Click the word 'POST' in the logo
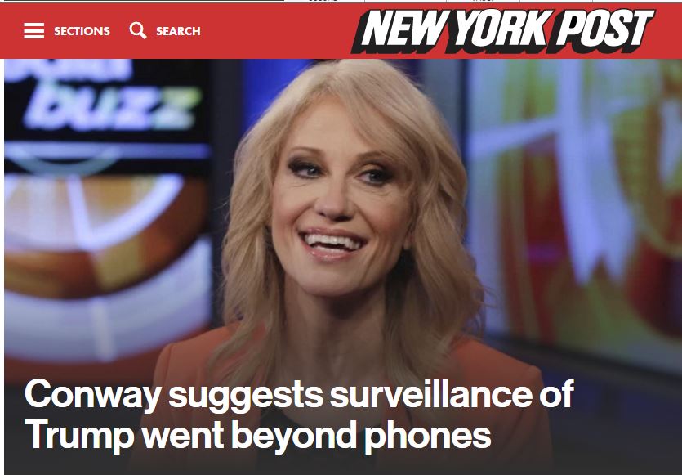This screenshot has width=682, height=475. point(604,29)
